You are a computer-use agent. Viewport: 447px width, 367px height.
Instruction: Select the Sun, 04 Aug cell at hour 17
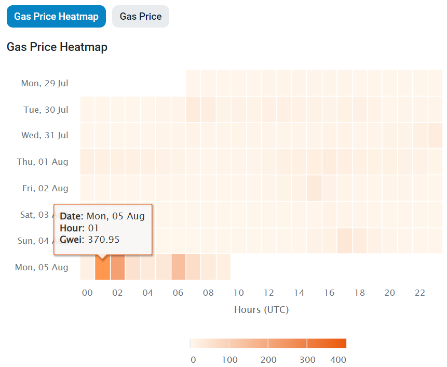pyautogui.click(x=344, y=241)
